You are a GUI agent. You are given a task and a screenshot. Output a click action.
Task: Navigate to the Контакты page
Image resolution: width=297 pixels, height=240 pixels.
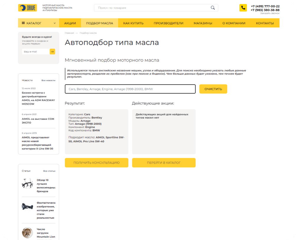point(265,23)
